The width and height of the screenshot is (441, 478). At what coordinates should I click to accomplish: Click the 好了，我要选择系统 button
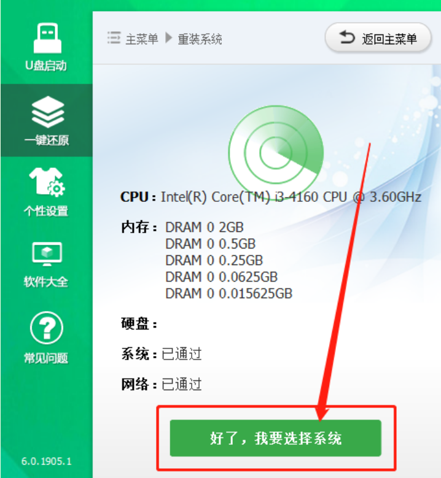pyautogui.click(x=275, y=438)
